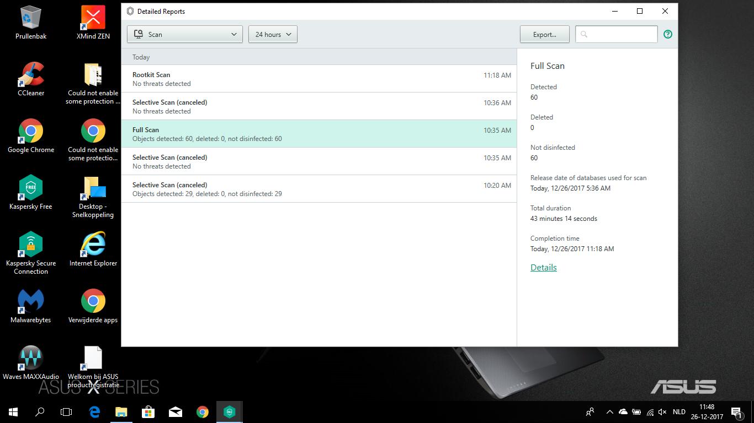Screen dimensions: 754x423
Task: Select Selective Scan (canceled) at 10:36 AM
Action: tap(319, 106)
